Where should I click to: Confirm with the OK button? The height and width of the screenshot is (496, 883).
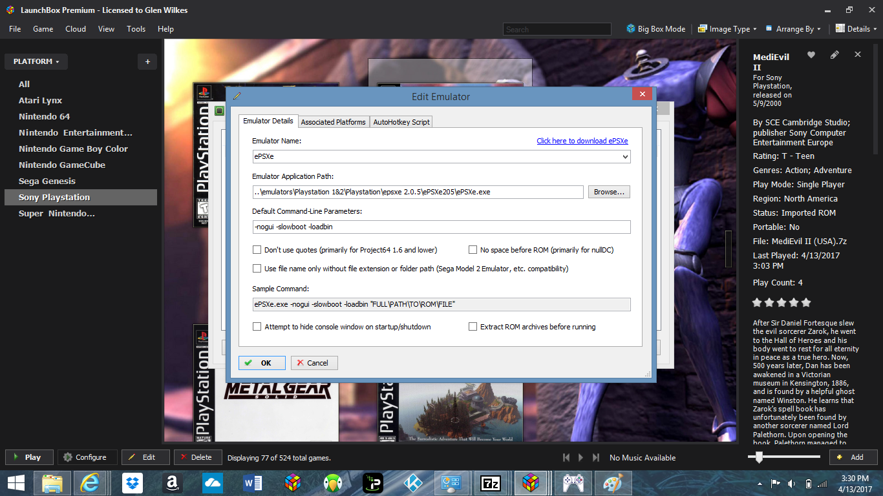click(x=262, y=363)
